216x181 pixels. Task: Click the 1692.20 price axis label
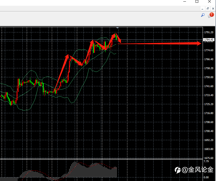[209, 140]
